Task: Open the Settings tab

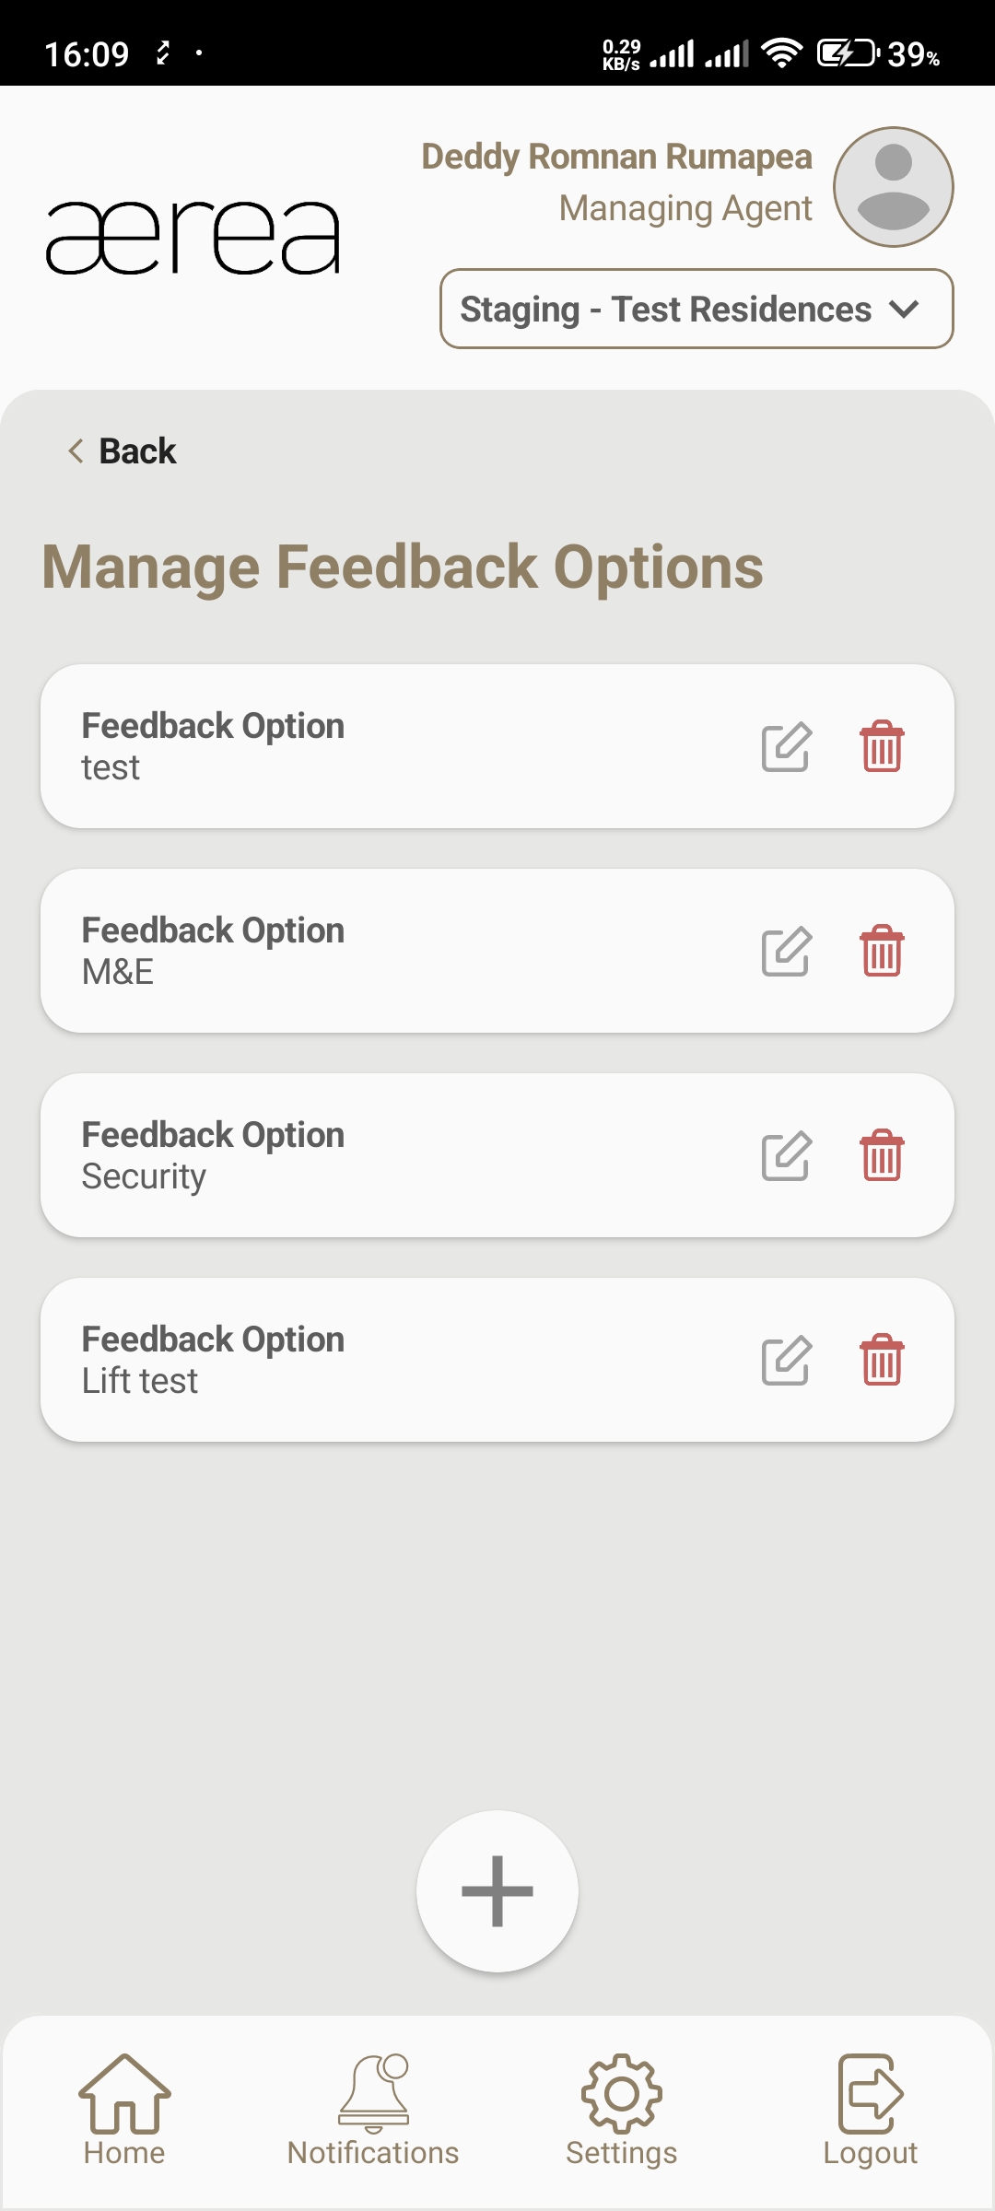Action: [622, 2110]
